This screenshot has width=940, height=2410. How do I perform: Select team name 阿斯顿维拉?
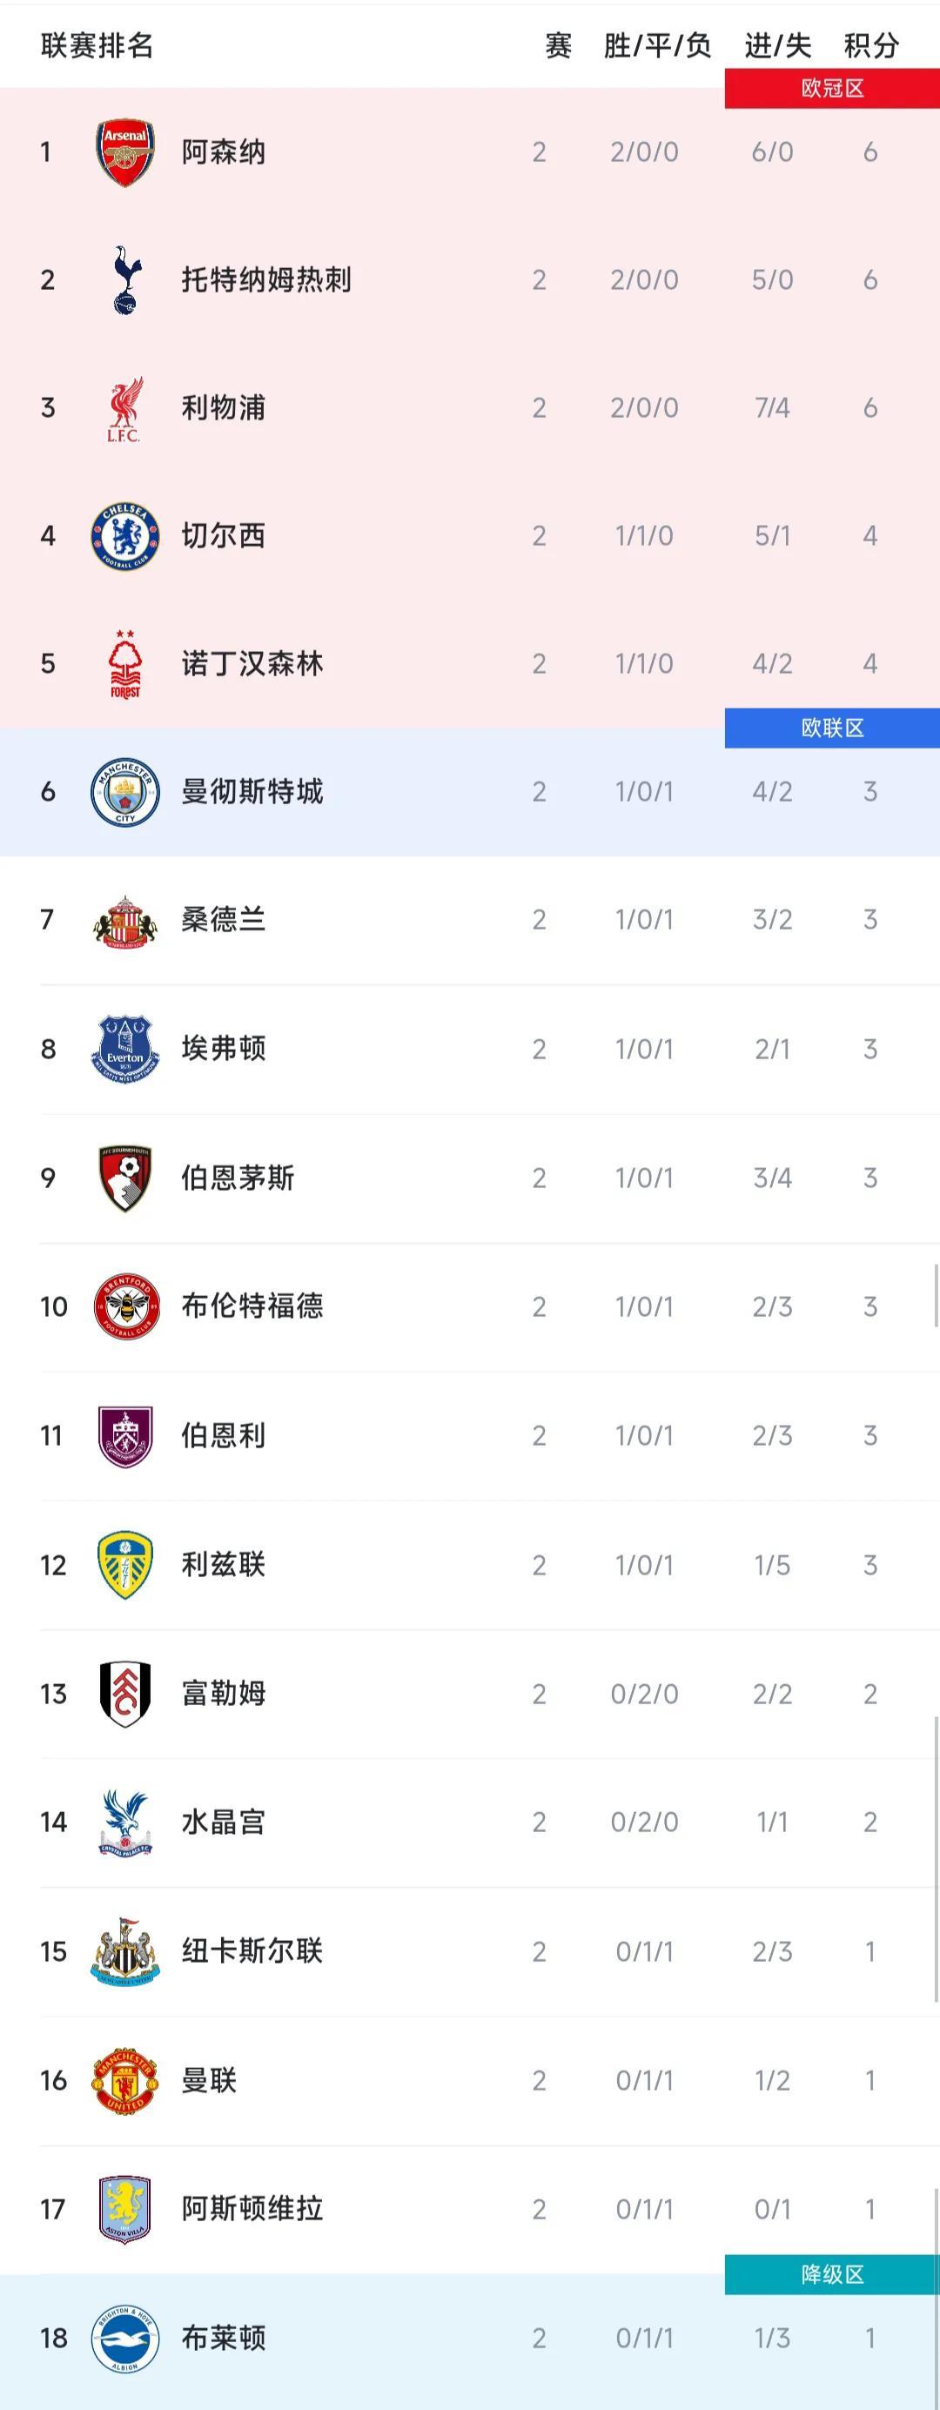pyautogui.click(x=252, y=2209)
